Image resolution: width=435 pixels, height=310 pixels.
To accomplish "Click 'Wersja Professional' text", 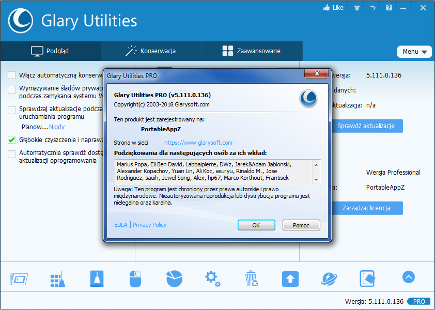I will [393, 173].
